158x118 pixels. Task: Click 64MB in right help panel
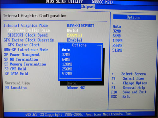tap(117, 36)
